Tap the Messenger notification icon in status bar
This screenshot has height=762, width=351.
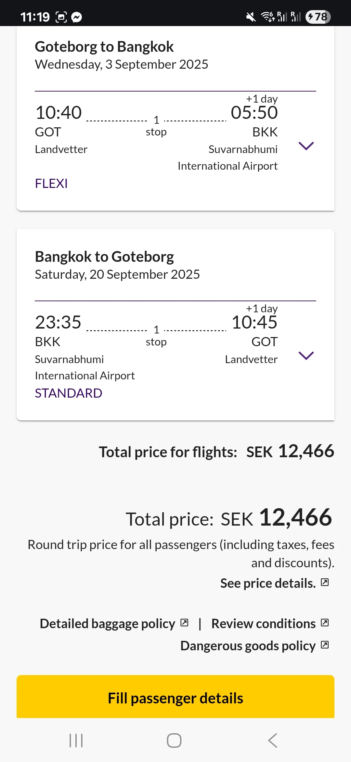(77, 17)
